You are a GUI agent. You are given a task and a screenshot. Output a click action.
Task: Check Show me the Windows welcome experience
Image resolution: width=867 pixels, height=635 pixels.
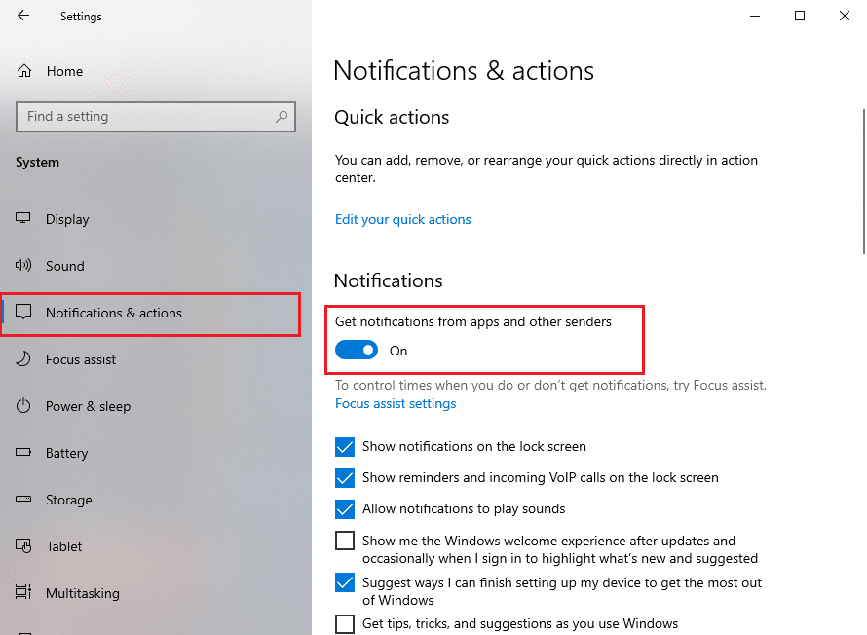click(x=345, y=541)
